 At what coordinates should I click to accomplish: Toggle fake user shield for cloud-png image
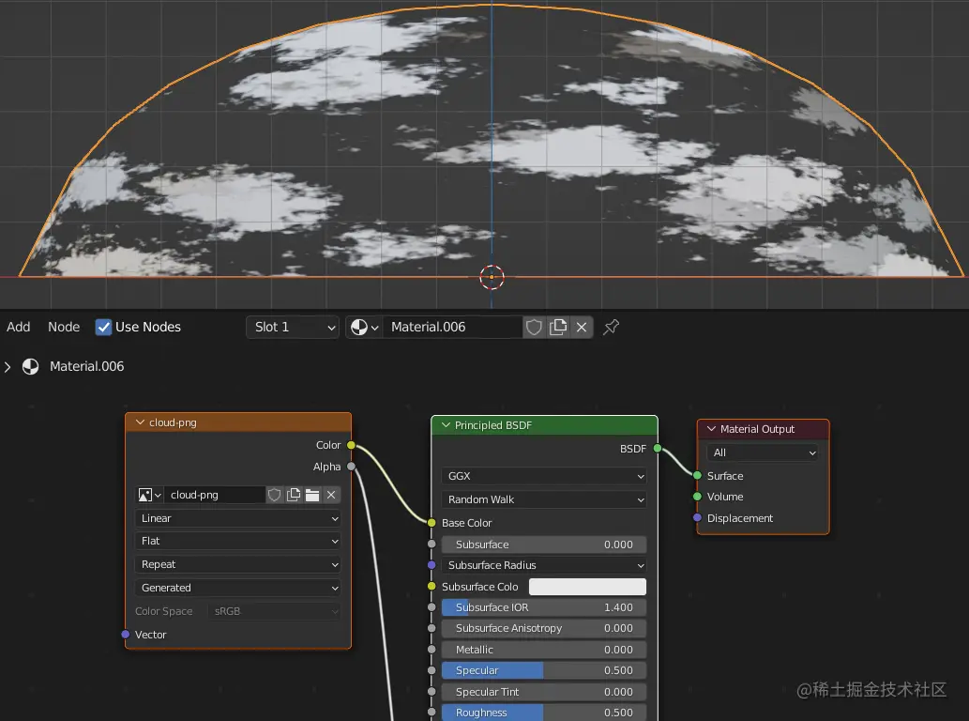tap(275, 495)
